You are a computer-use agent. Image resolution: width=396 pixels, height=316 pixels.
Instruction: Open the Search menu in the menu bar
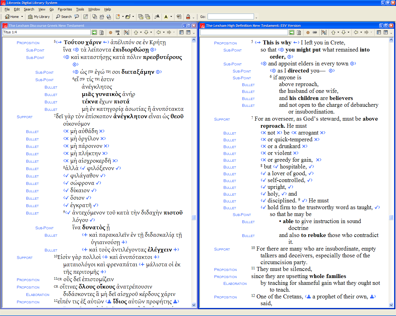coord(29,9)
